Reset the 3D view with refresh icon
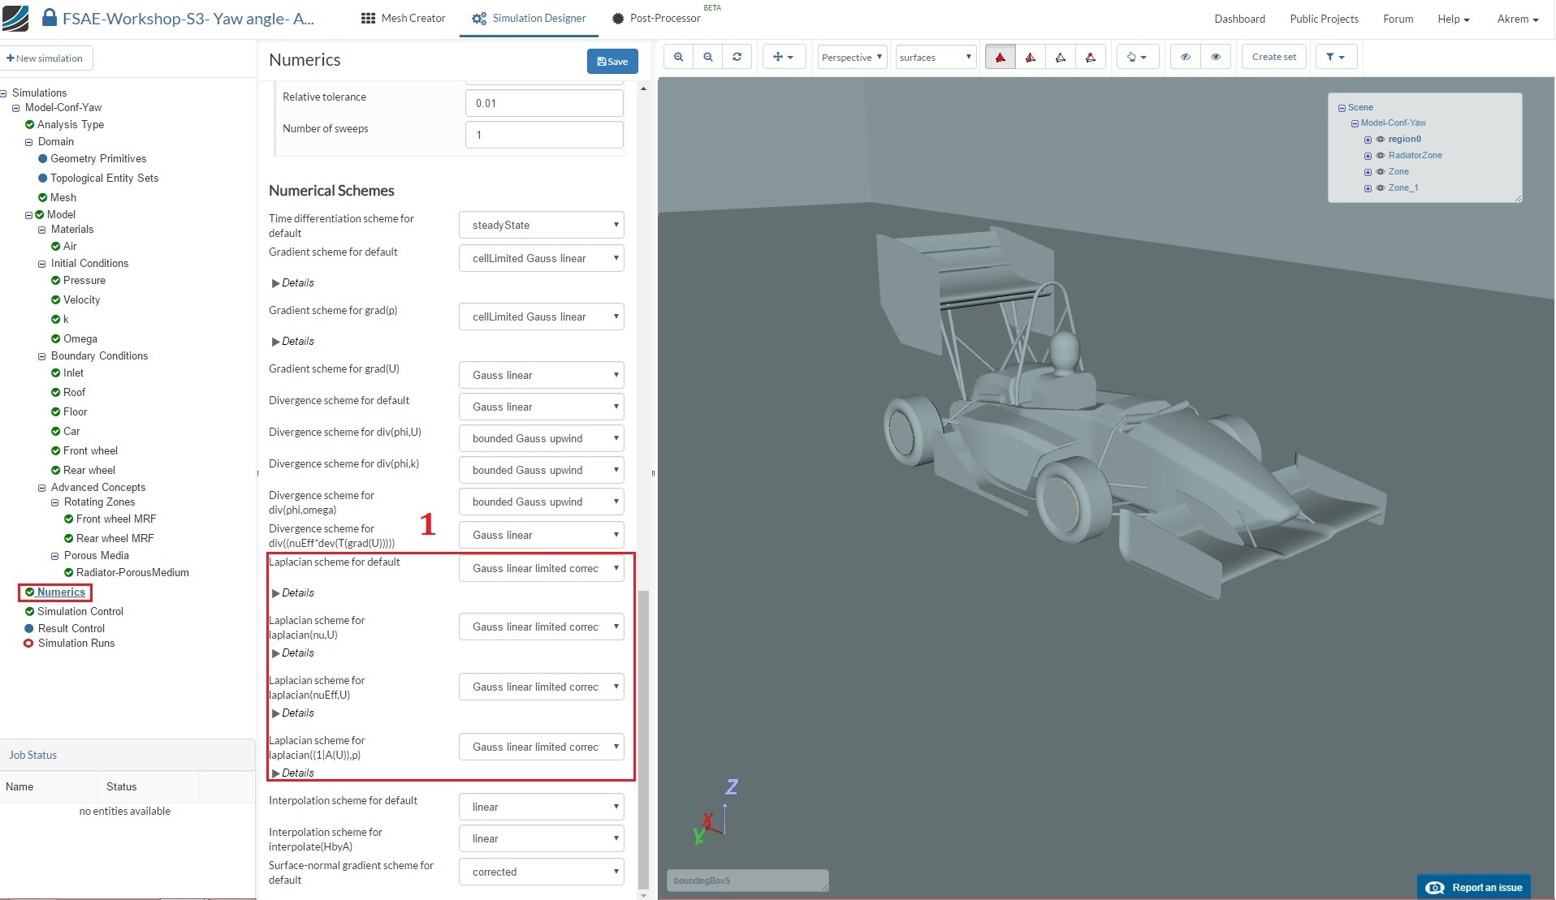 737,57
